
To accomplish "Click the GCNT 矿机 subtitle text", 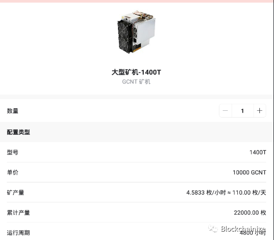I will point(137,81).
